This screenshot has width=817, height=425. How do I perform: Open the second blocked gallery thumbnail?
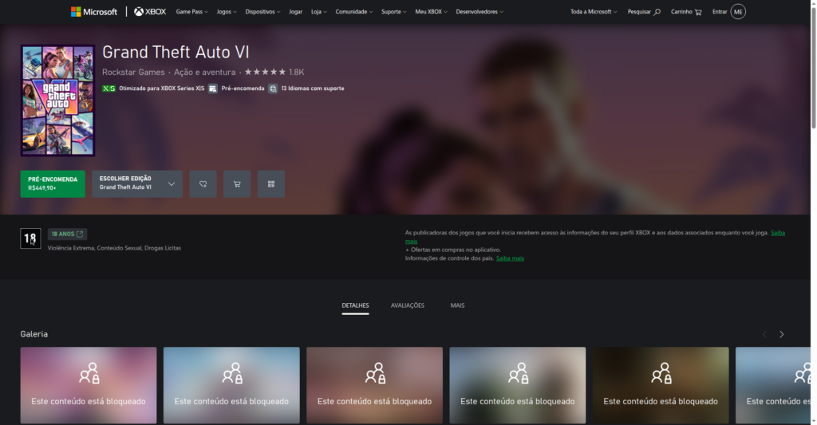(x=231, y=385)
